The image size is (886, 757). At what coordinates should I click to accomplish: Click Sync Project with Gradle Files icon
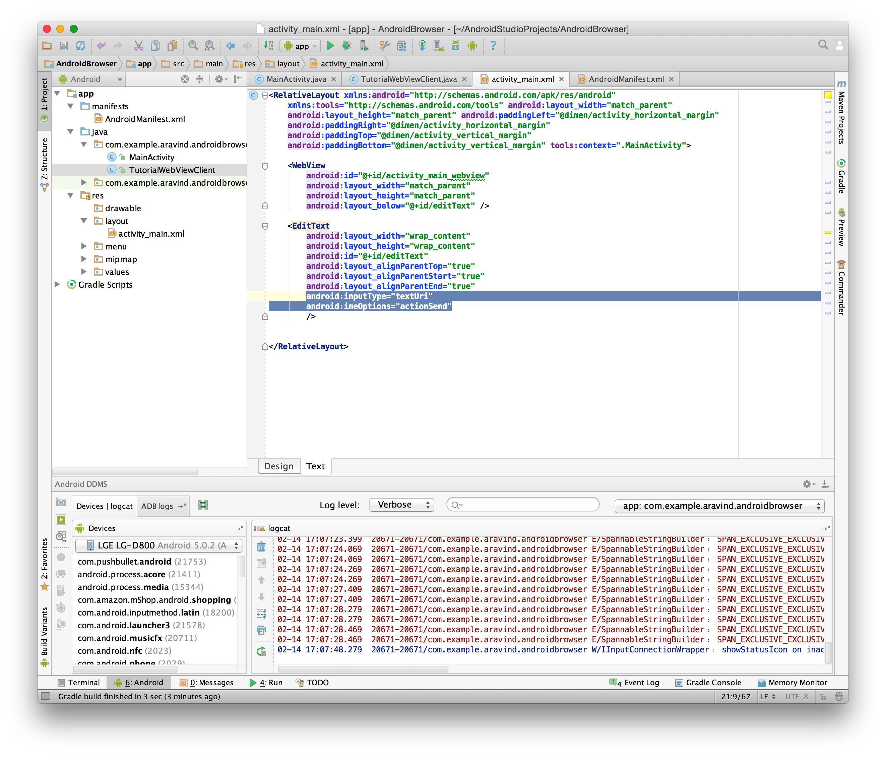click(x=422, y=46)
